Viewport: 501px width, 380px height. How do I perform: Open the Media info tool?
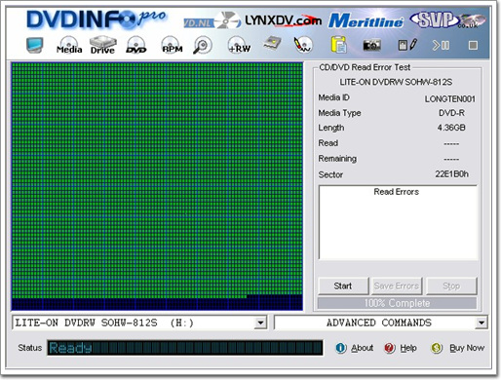[69, 45]
